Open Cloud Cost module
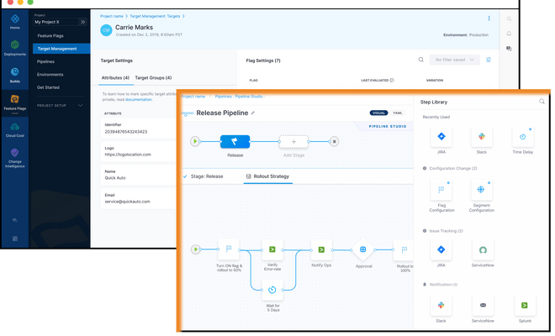 (x=14, y=129)
